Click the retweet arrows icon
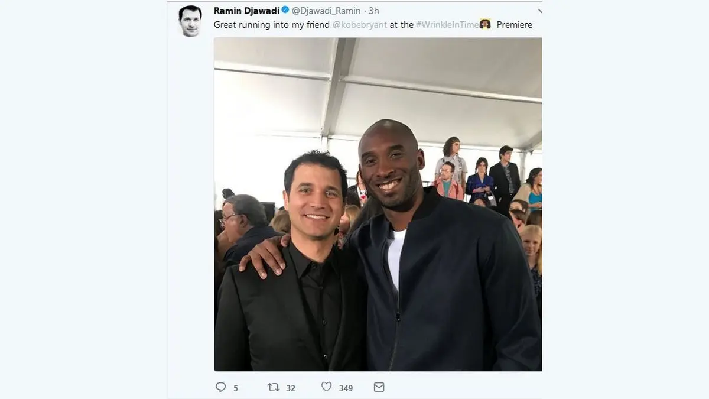 (274, 387)
